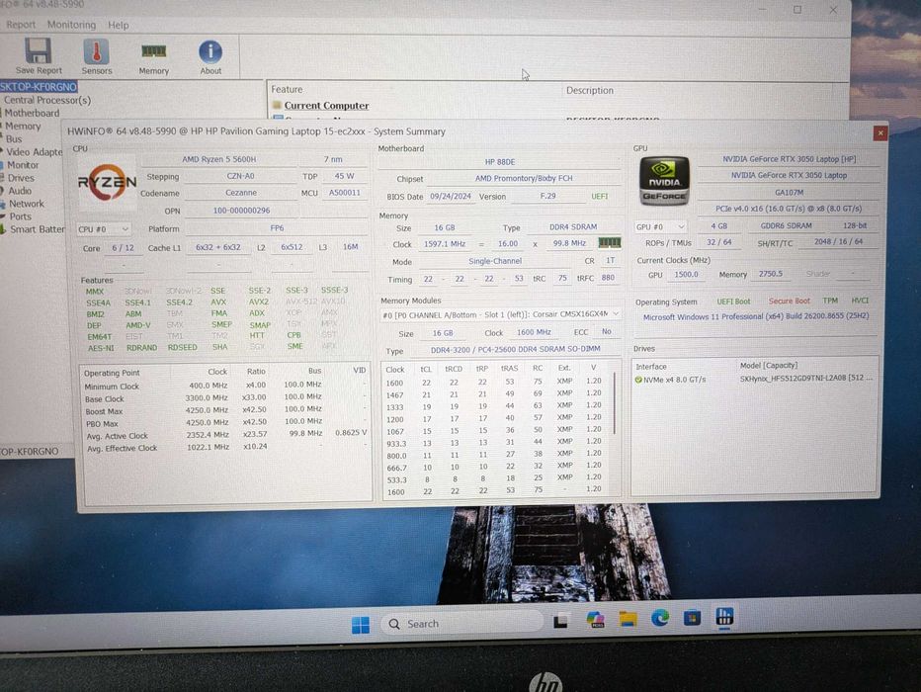Open the Sensors thermometer tool

coord(96,51)
